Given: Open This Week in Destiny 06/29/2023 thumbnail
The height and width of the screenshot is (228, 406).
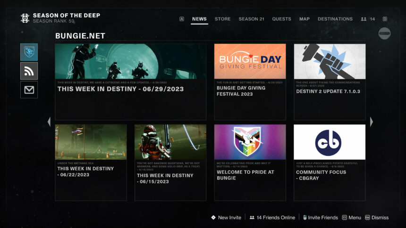Looking at the screenshot, I should tap(131, 61).
